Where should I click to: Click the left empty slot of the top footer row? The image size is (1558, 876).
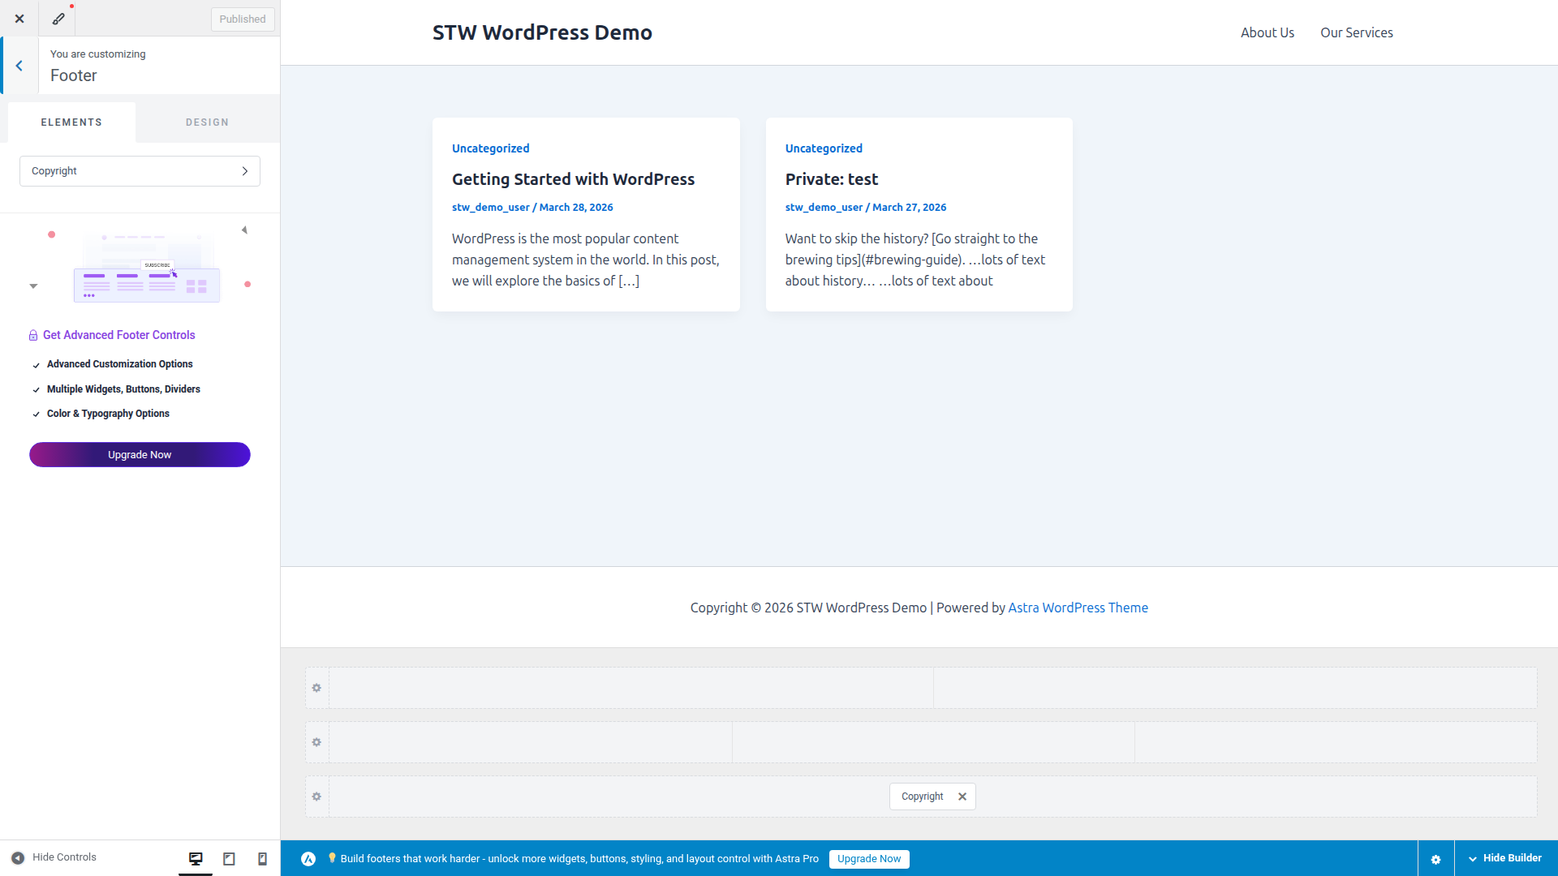point(631,688)
